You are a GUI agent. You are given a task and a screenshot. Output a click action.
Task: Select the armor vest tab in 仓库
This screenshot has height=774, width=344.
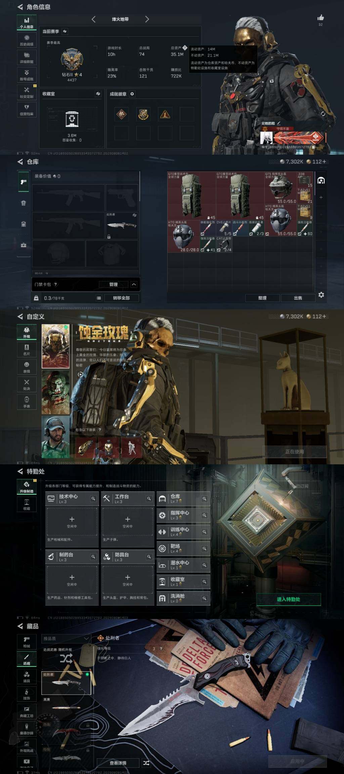point(24,203)
